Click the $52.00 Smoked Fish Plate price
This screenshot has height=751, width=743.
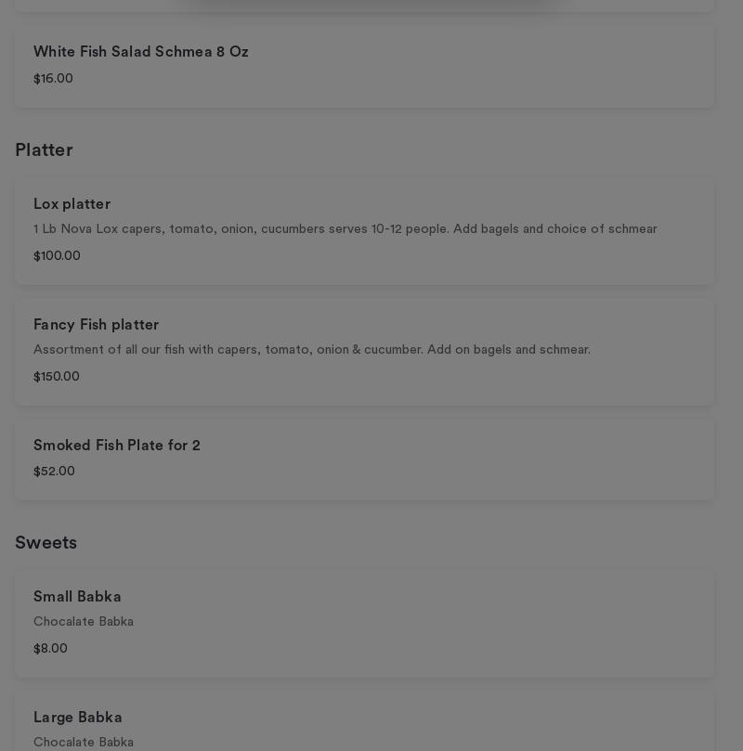pos(54,472)
